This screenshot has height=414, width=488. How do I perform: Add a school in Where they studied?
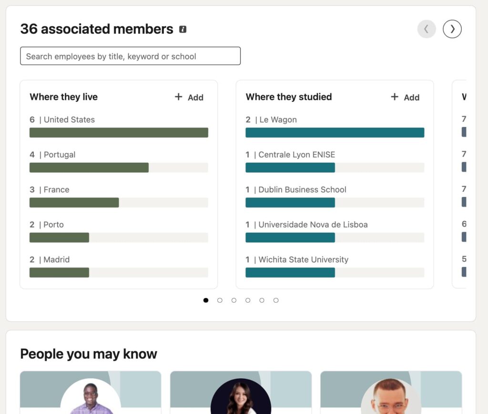tap(405, 97)
